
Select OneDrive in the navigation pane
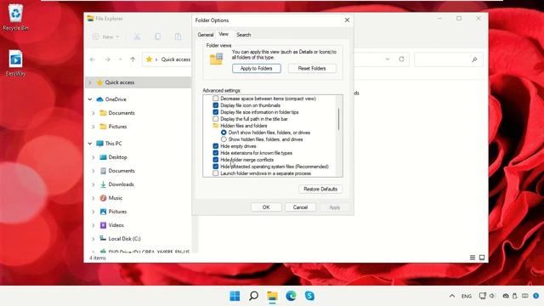point(116,99)
